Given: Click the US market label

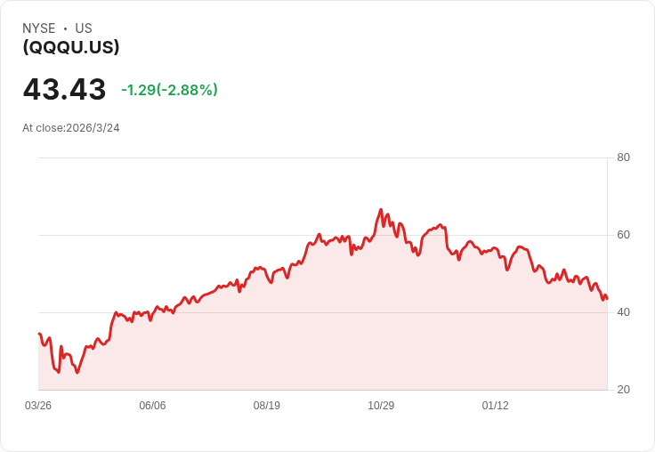Looking at the screenshot, I should [84, 28].
